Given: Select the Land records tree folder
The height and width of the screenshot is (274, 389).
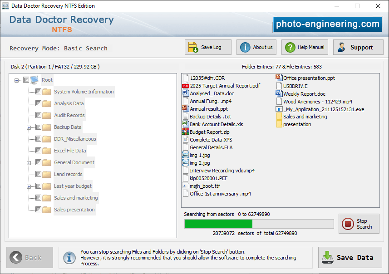Looking at the screenshot, I should pyautogui.click(x=68, y=174).
